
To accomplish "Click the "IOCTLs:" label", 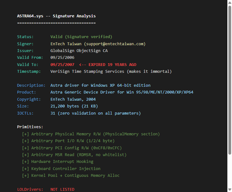I will point(25,113).
